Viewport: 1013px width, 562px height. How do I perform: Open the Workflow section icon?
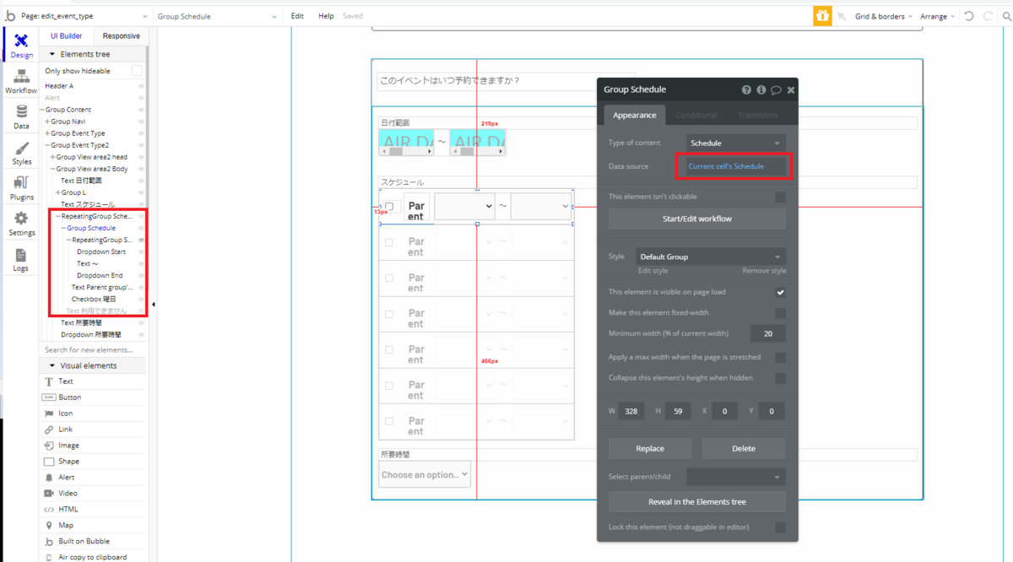click(x=21, y=82)
